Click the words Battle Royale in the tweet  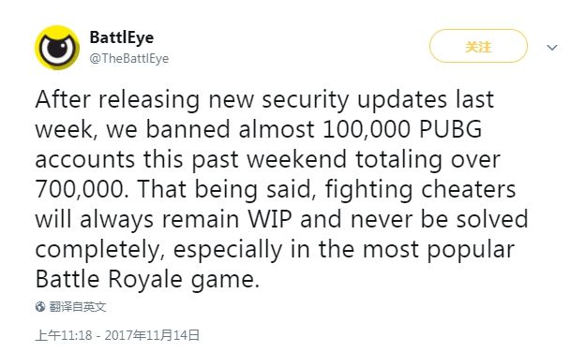coord(109,279)
